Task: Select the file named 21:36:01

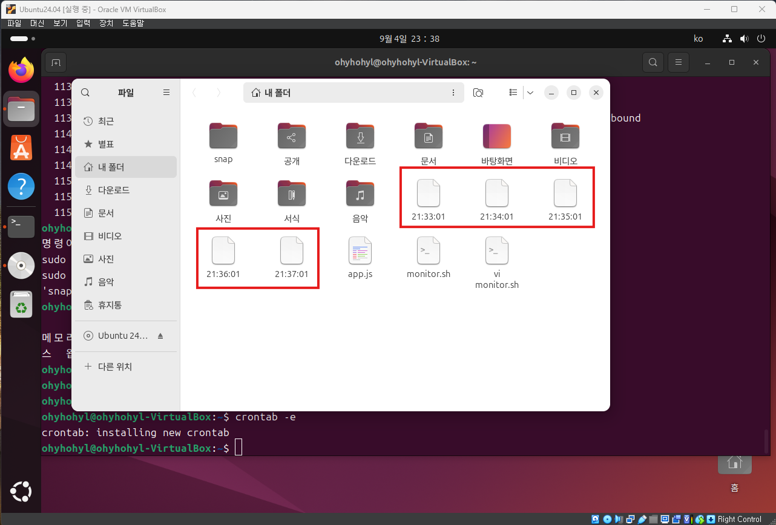Action: pyautogui.click(x=223, y=258)
